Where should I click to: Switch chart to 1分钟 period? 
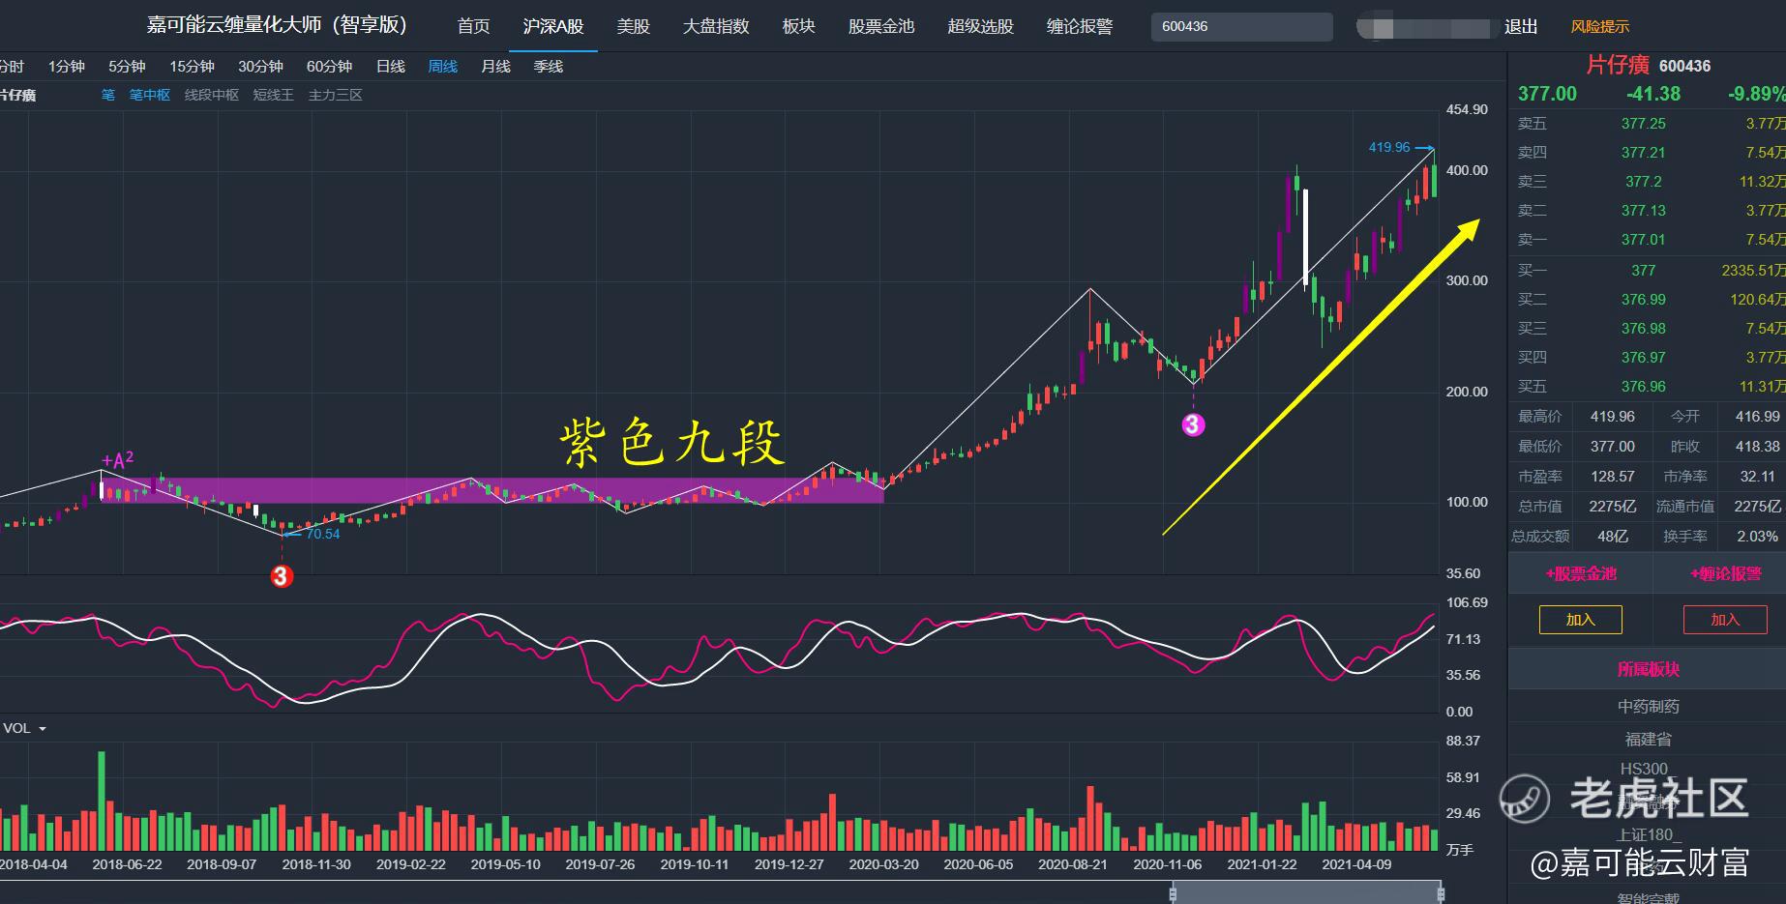[67, 66]
